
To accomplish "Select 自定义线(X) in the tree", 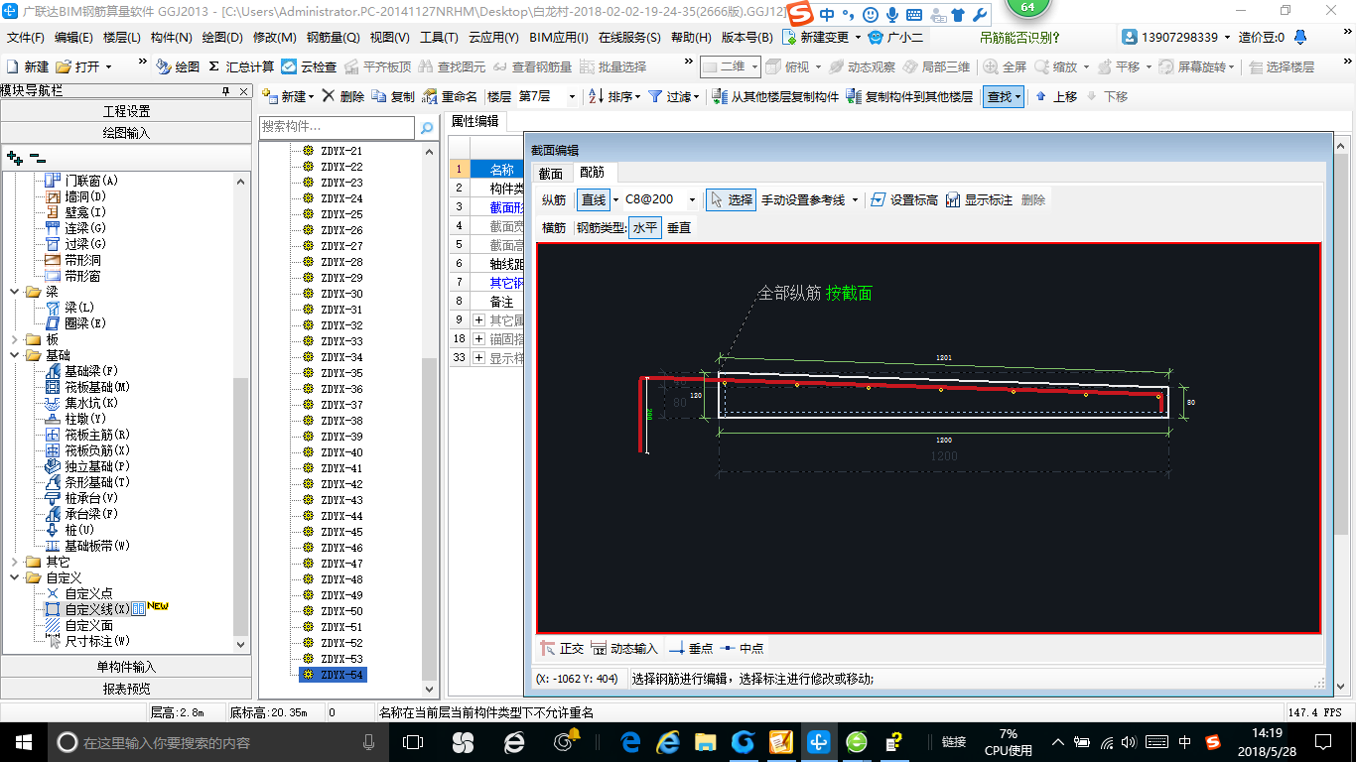I will coord(97,609).
